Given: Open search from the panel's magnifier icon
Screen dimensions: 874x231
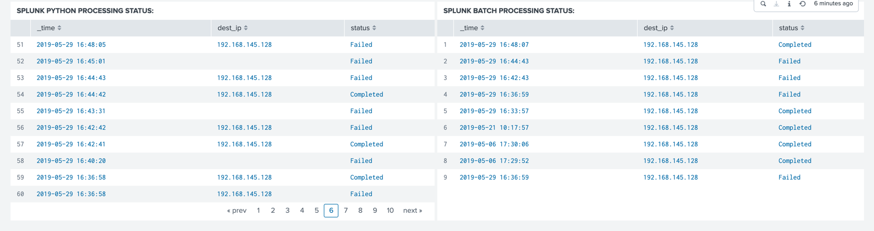Looking at the screenshot, I should coord(763,4).
